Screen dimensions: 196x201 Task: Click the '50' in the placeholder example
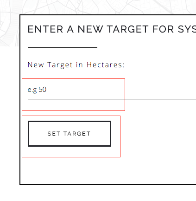tap(43, 90)
